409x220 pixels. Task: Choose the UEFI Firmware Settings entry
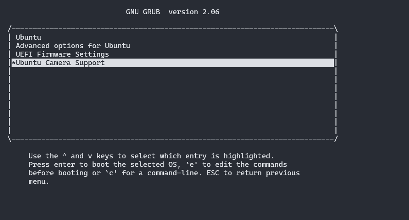click(62, 54)
